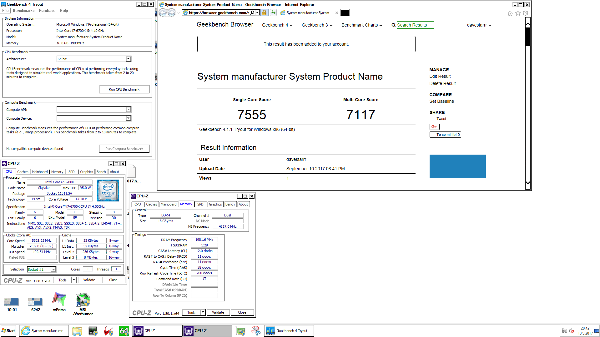Screen dimensions: 600x337
Task: Expand the Benchmark Charts nav menu
Action: click(362, 25)
